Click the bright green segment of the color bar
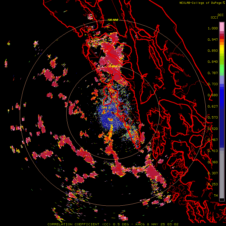226x226 pixels. [x=222, y=69]
